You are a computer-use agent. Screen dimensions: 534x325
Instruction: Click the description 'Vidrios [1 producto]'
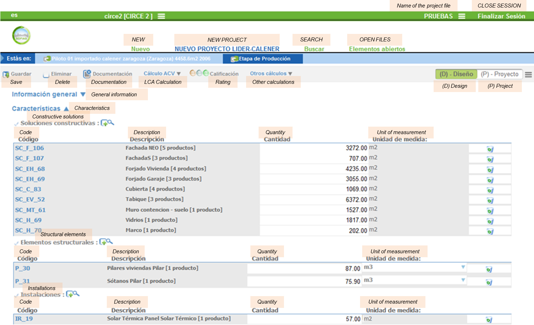coord(151,220)
